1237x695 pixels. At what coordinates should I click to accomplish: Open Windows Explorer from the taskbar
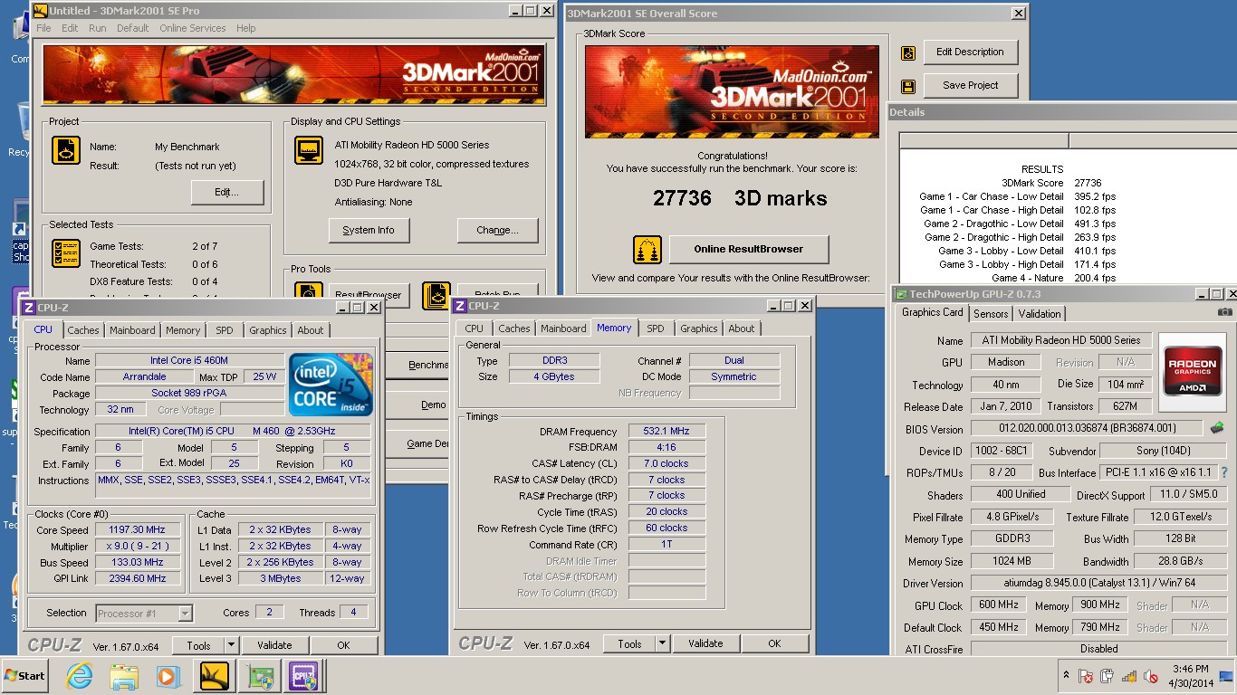click(x=124, y=676)
